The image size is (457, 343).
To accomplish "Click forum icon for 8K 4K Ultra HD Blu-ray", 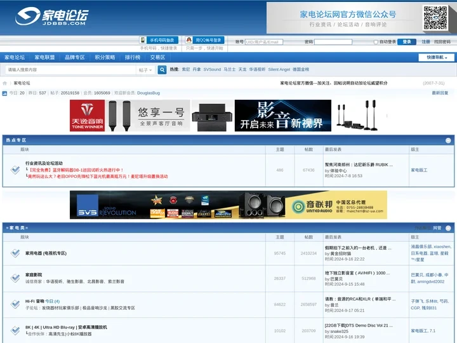I will [15, 330].
